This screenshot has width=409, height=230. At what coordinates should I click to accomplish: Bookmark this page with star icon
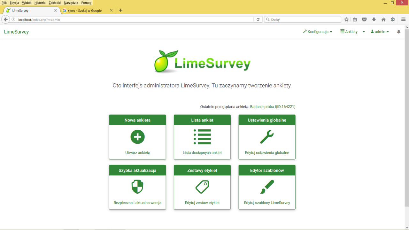click(x=346, y=19)
